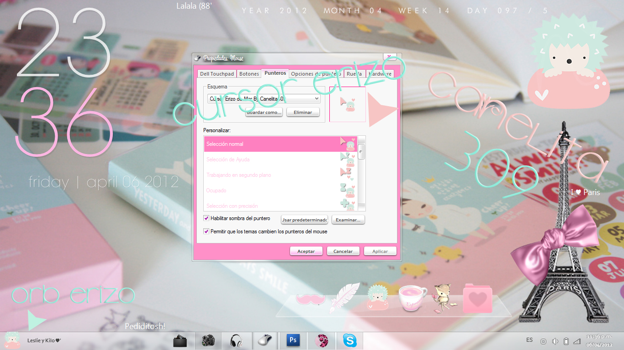The image size is (624, 350).
Task: Open the pink heart folder in the dock
Action: point(478,299)
